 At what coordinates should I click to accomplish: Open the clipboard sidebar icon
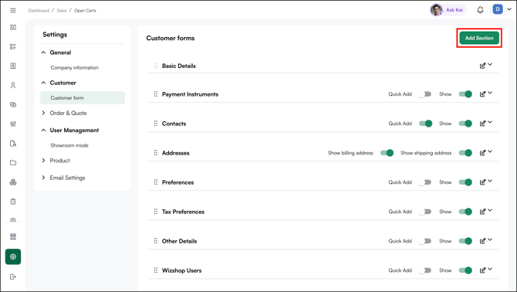pos(13,202)
